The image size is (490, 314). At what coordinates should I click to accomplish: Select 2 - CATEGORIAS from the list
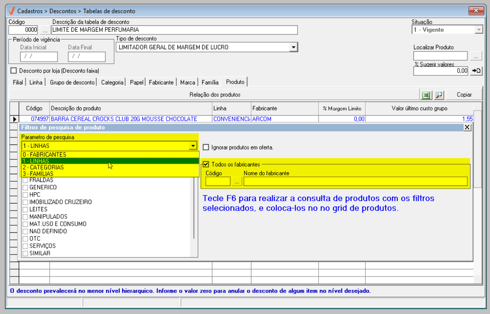pos(43,167)
